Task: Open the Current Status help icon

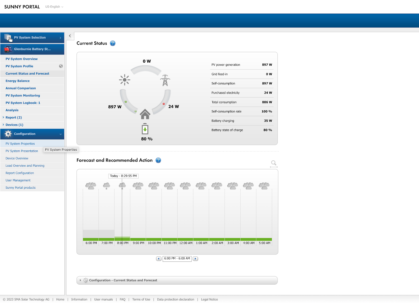Action: tap(113, 43)
